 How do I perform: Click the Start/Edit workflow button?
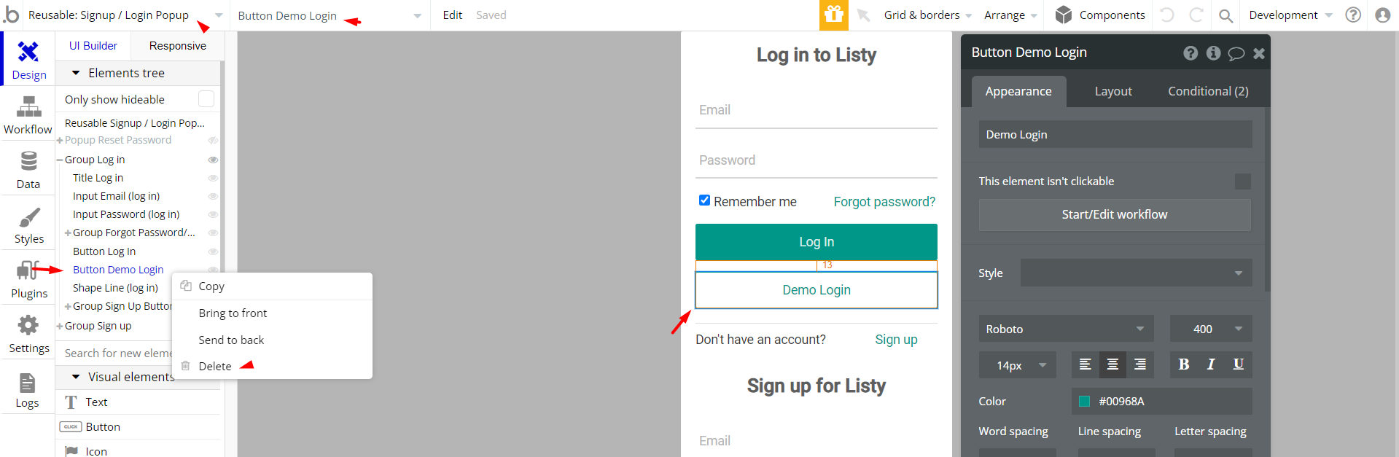click(x=1114, y=214)
